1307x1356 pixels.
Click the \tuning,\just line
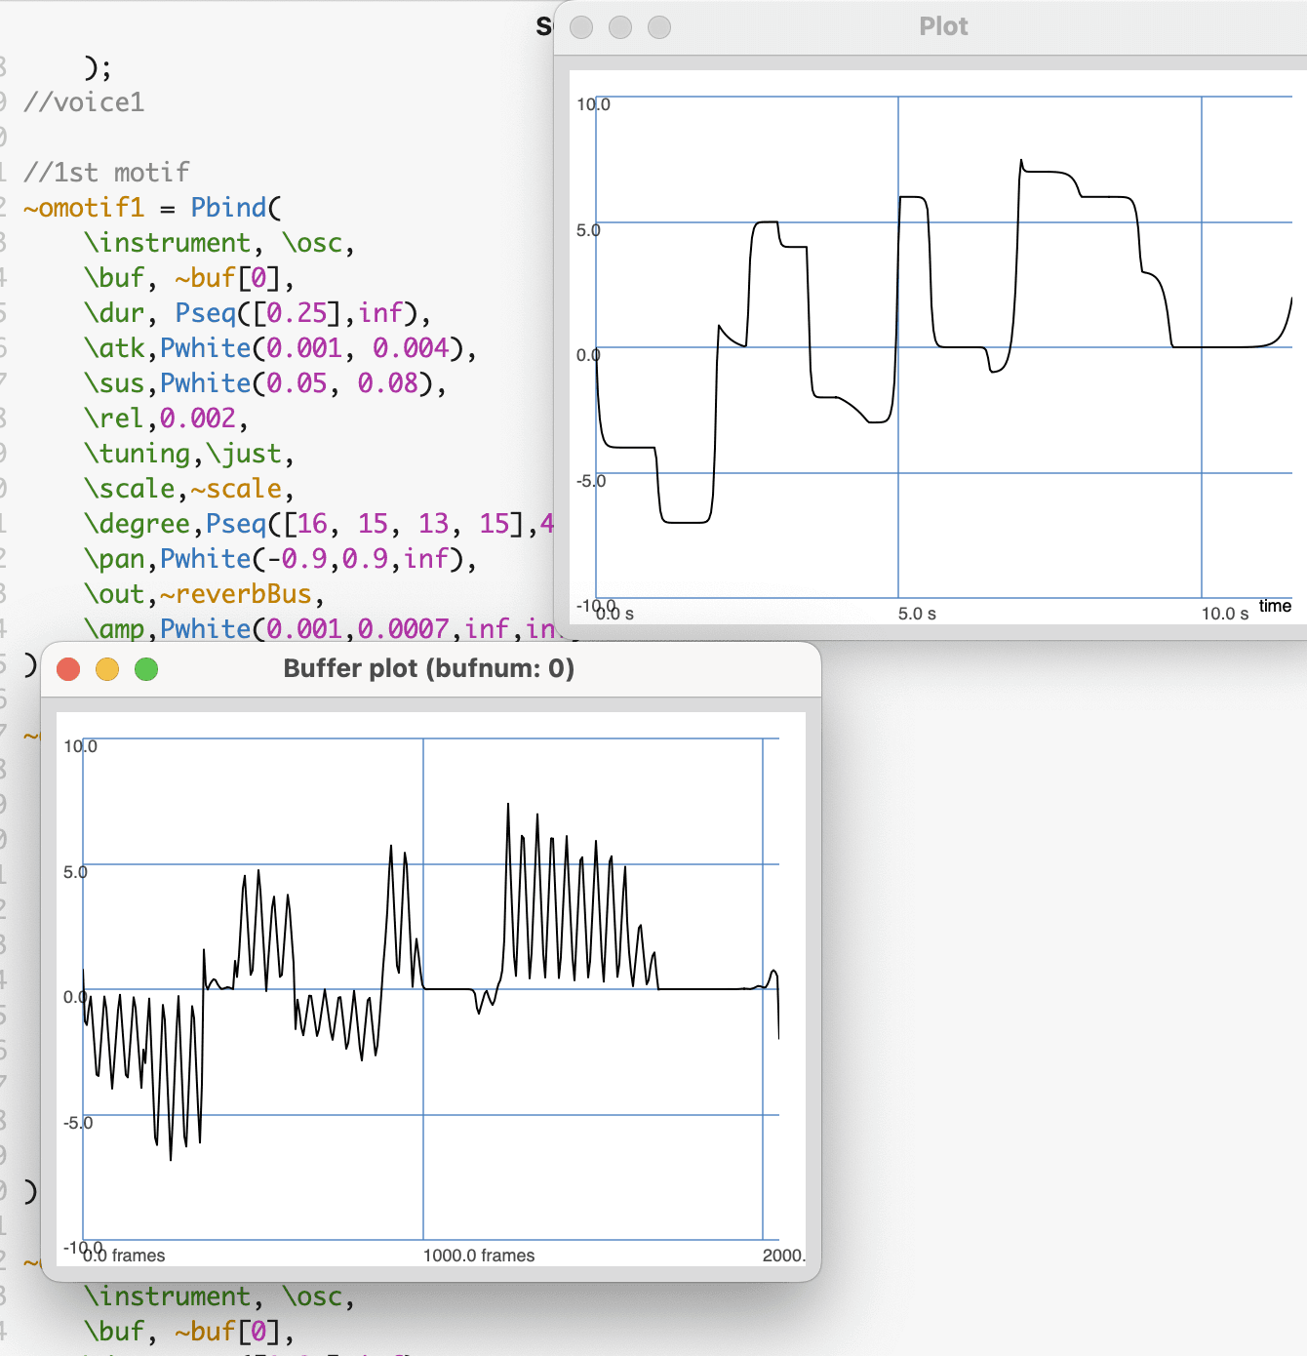[189, 454]
